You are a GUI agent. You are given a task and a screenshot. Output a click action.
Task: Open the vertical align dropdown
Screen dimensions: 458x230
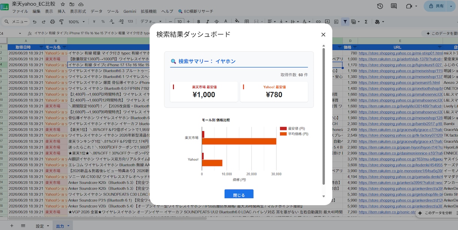284,22
